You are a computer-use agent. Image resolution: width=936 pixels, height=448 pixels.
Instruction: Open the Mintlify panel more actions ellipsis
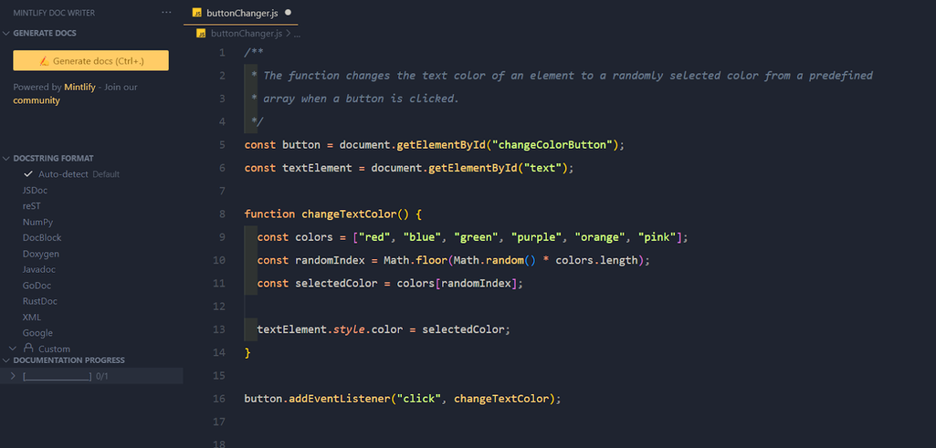[166, 13]
